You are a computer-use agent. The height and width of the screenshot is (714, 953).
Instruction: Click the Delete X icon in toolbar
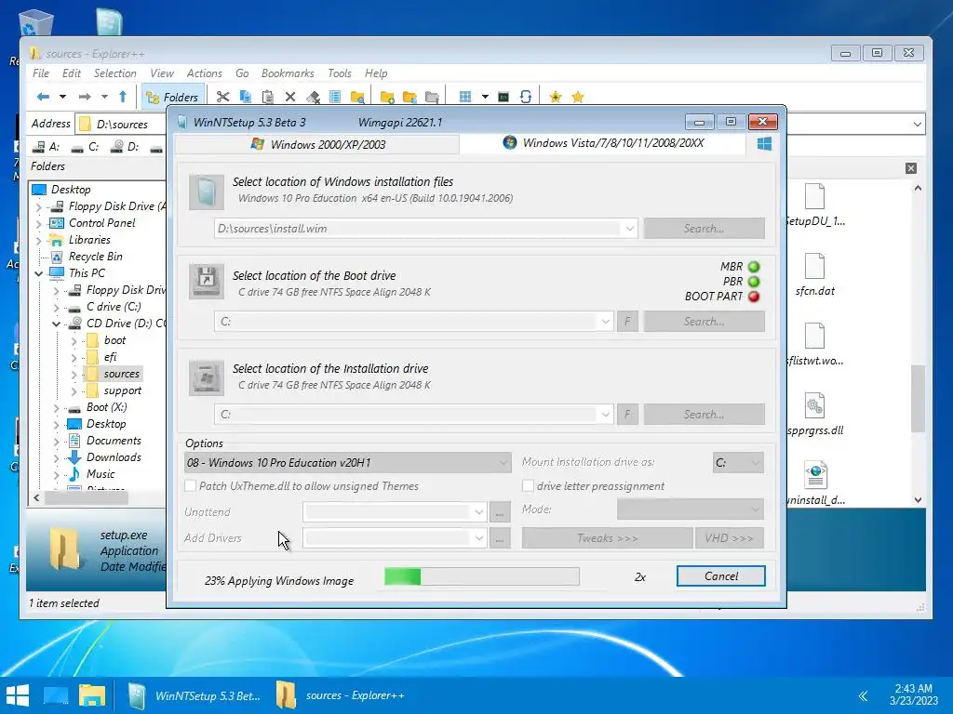290,97
